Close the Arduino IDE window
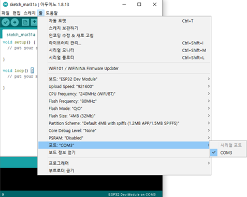The image size is (247, 197). point(155,5)
